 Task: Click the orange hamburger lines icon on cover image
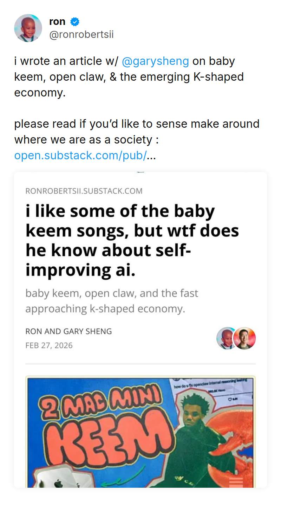pos(236,482)
